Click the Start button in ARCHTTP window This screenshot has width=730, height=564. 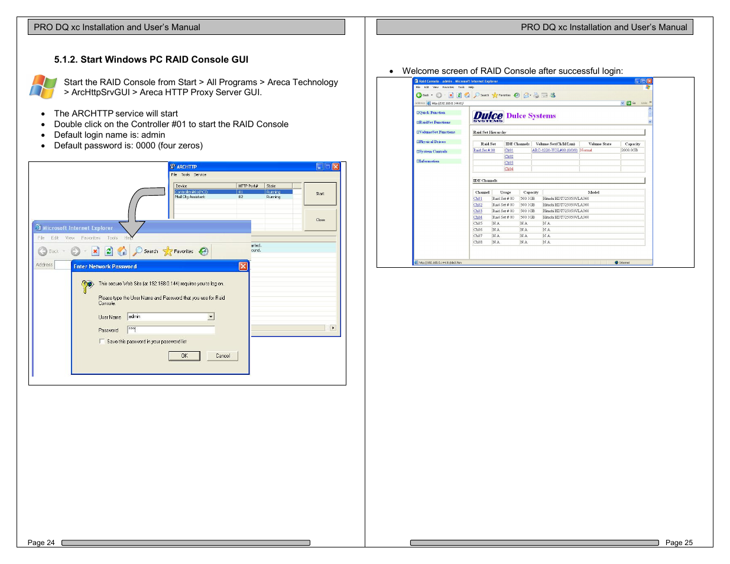click(x=320, y=193)
